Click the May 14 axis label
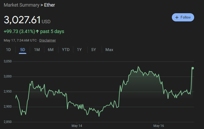The width and height of the screenshot is (204, 129). point(77,126)
